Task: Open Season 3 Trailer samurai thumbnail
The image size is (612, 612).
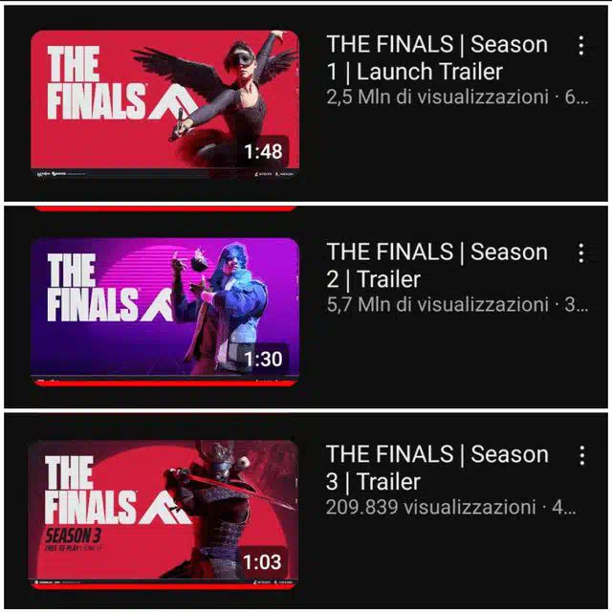Action: point(164,514)
